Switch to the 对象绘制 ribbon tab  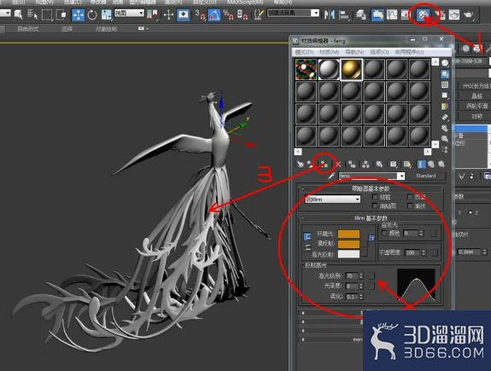pos(106,29)
